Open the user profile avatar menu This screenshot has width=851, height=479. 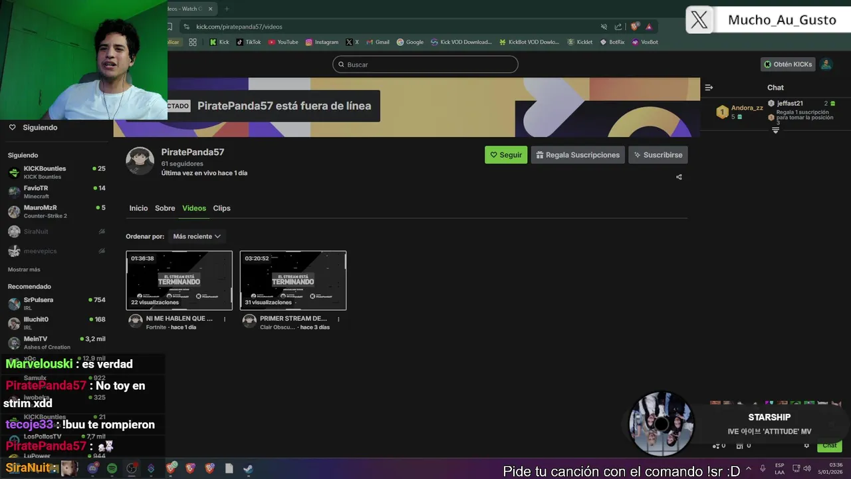tap(826, 65)
